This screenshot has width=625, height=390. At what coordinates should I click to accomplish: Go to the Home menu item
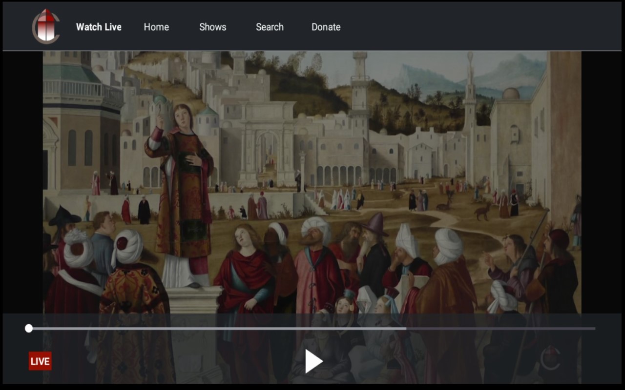click(156, 27)
